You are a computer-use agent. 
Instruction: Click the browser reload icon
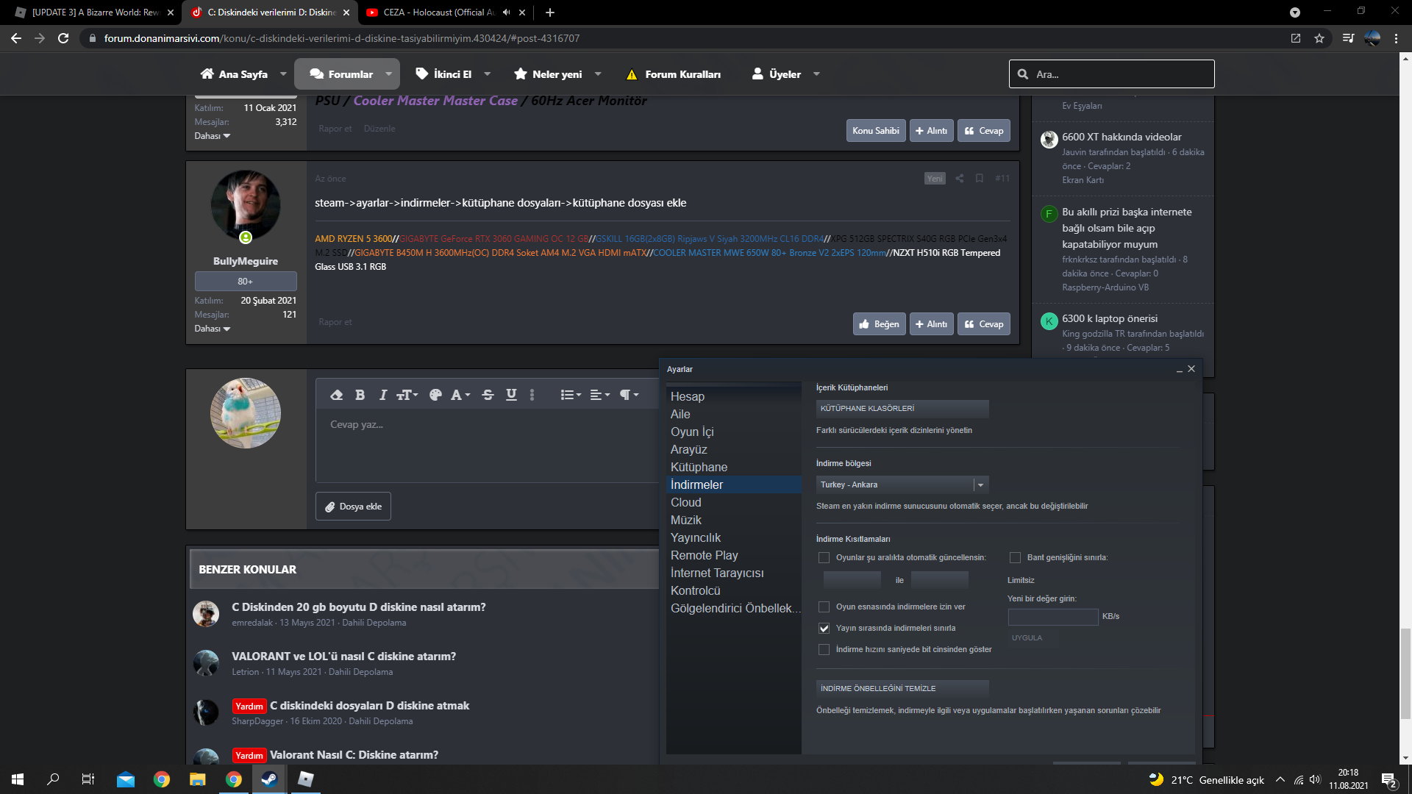click(x=63, y=38)
